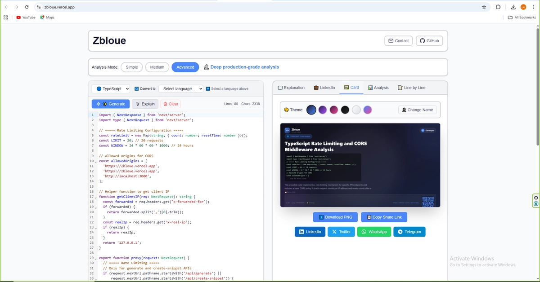Bookmark this page with the star icon
This screenshot has height=282, width=540.
coord(484,7)
